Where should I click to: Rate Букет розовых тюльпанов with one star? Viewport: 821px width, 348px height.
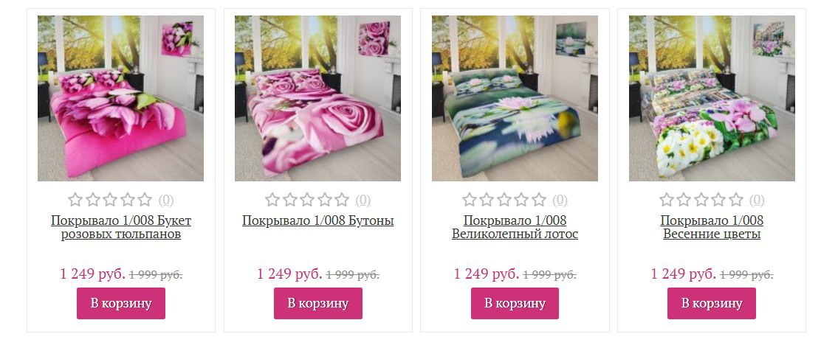pos(75,199)
